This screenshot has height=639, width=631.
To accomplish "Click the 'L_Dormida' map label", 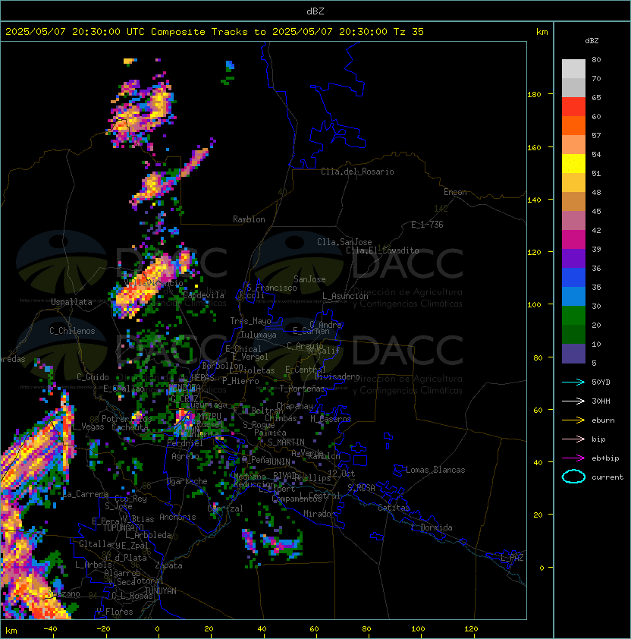I will click(432, 527).
